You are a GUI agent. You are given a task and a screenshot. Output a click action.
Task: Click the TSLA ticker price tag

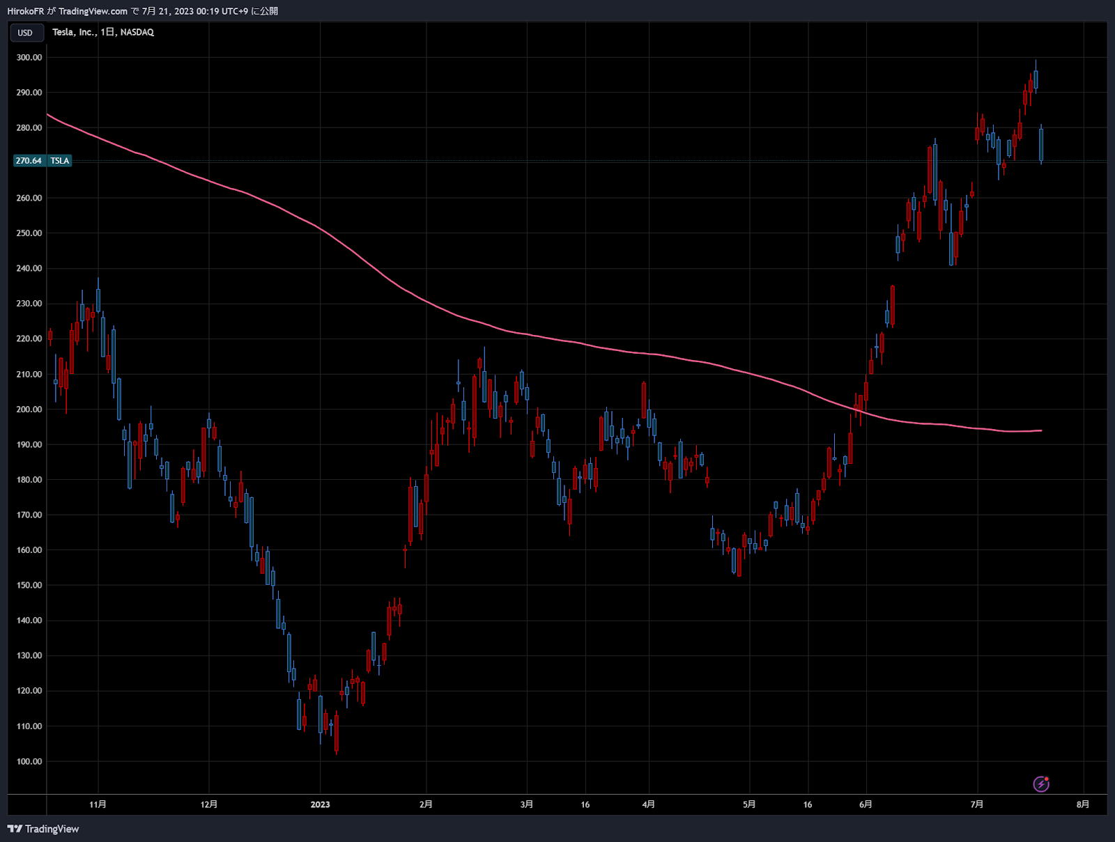point(60,161)
